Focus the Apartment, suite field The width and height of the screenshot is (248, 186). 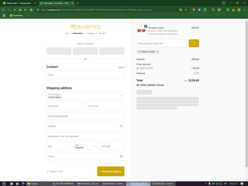[x=85, y=136]
